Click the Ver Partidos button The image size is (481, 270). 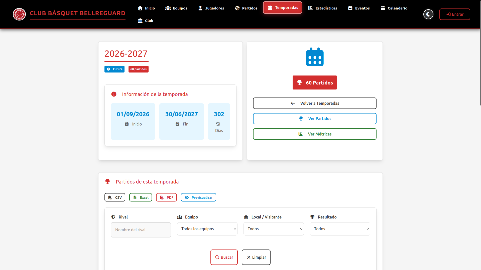click(x=315, y=118)
